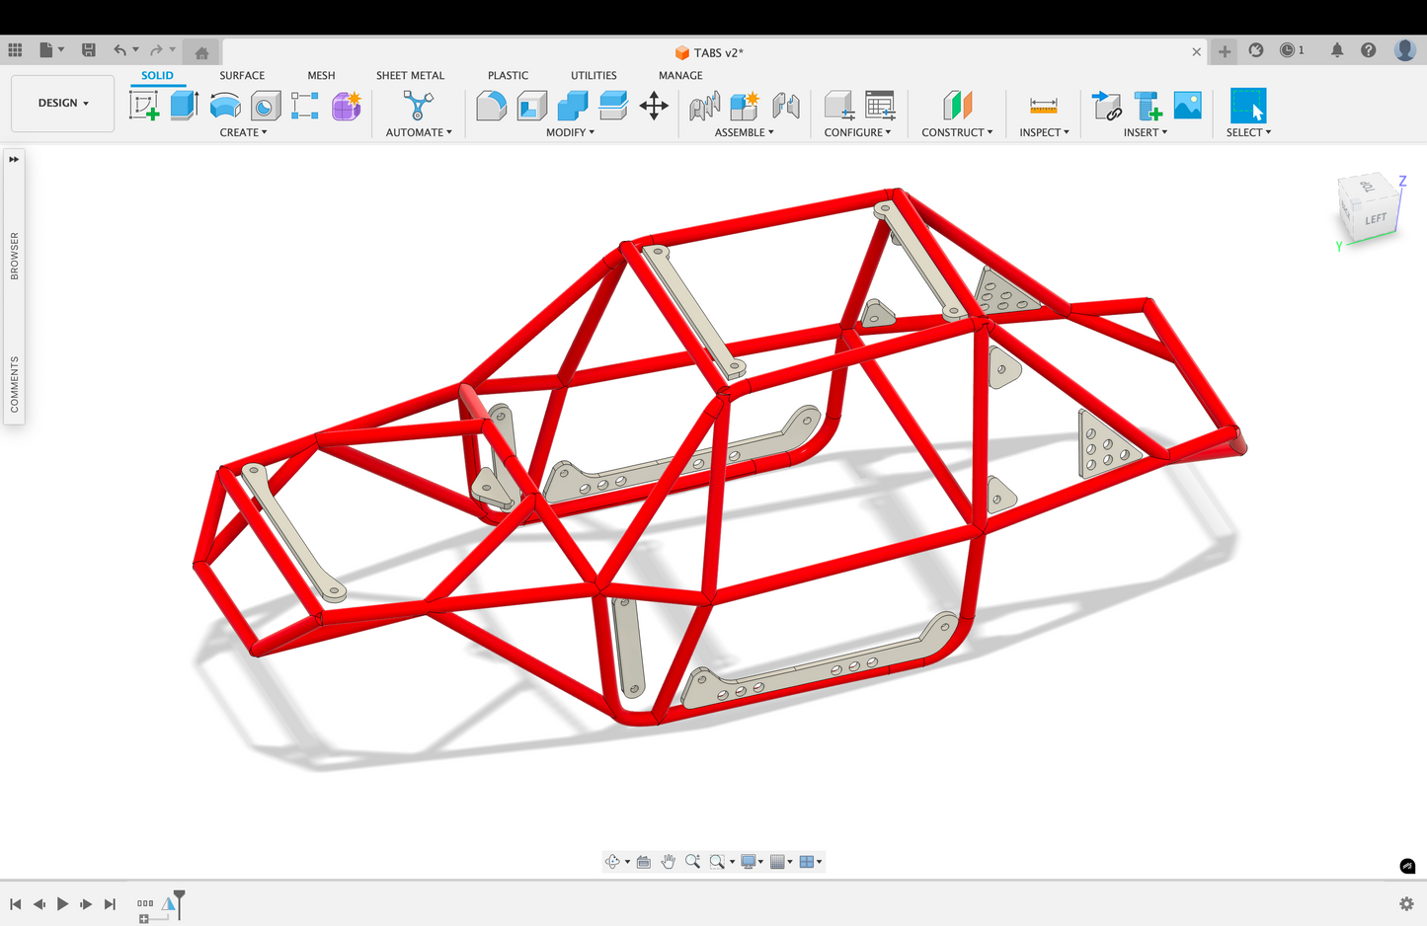
Task: Select the Pan hand tool
Action: tap(669, 862)
